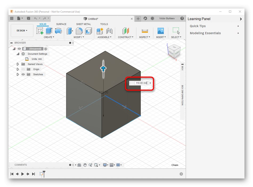Grab the blue height arrow manipulator
Image resolution: width=253 pixels, height=187 pixels.
(x=103, y=69)
